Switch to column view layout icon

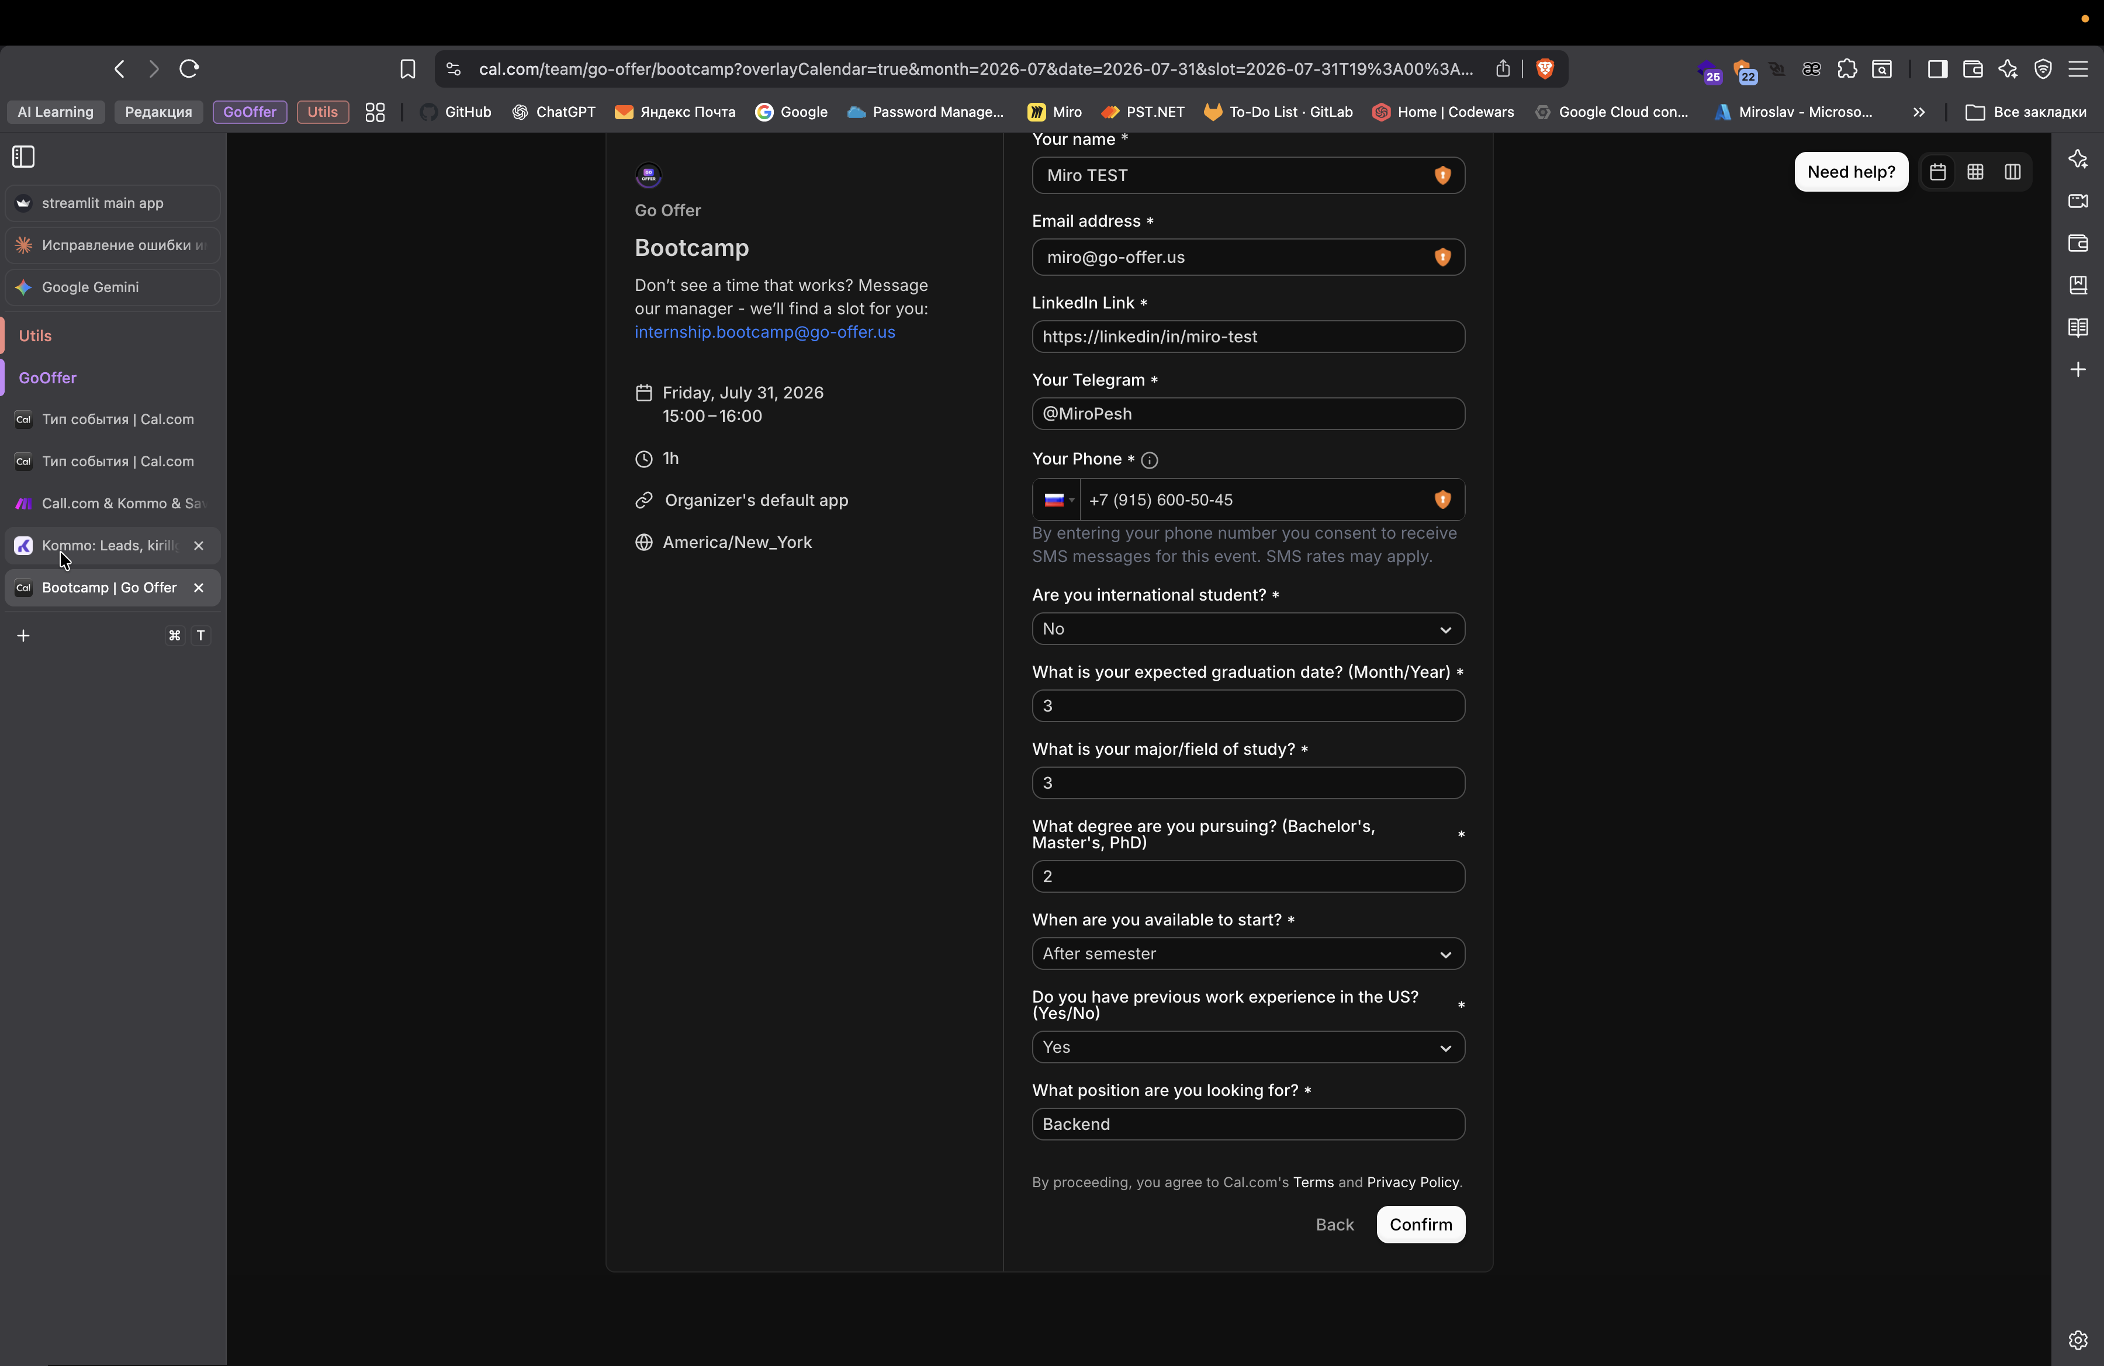2012,172
